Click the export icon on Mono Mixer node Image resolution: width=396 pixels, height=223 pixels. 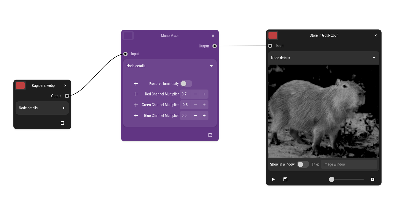pos(210,135)
